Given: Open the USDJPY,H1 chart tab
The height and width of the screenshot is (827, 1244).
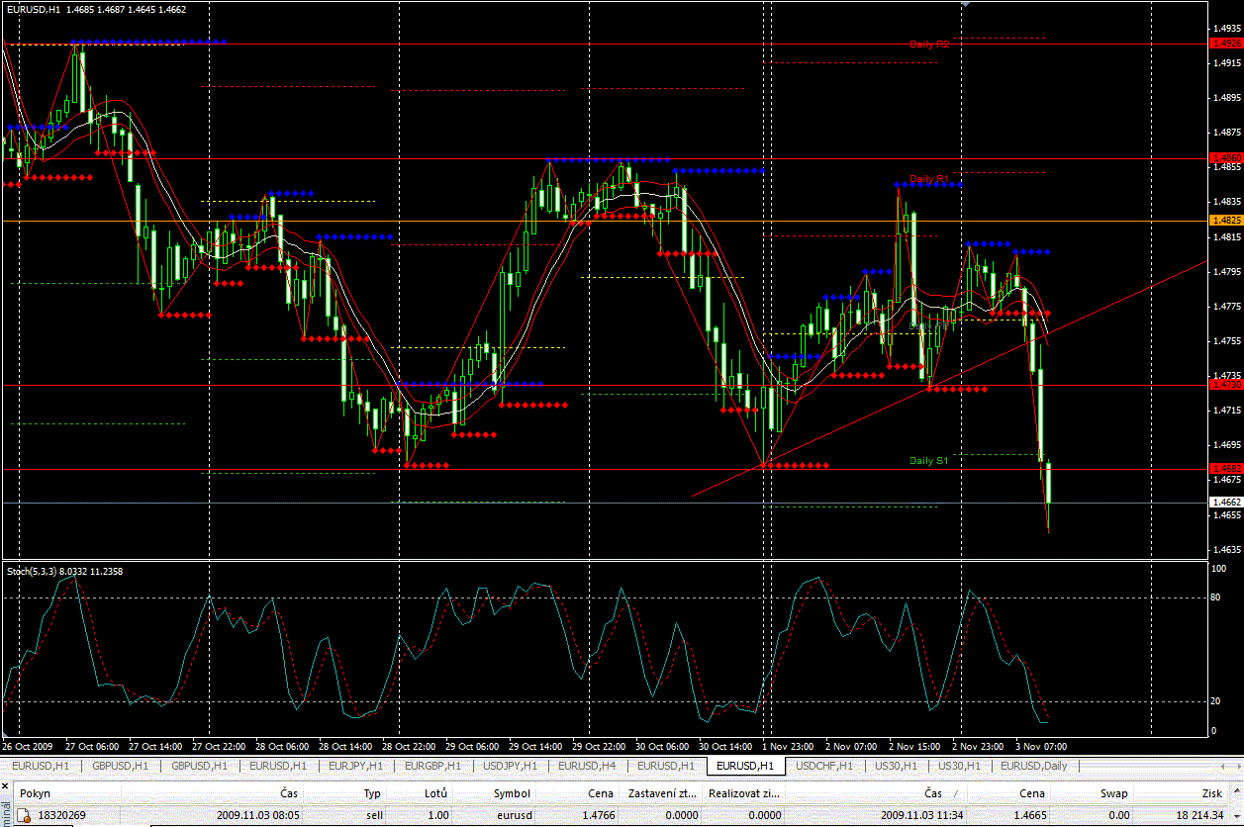Looking at the screenshot, I should point(512,766).
